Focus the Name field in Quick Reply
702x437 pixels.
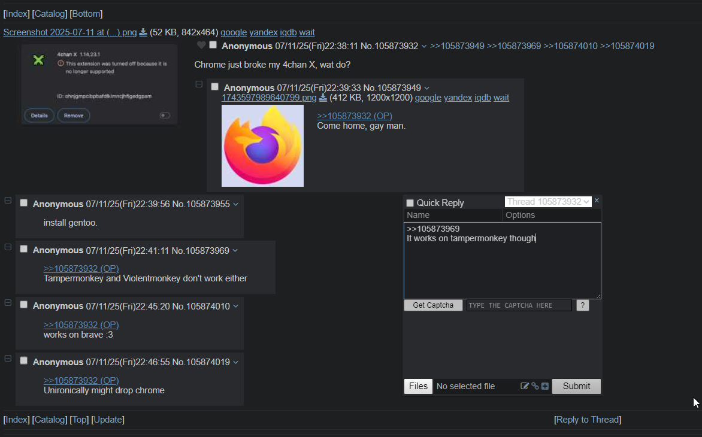point(453,215)
